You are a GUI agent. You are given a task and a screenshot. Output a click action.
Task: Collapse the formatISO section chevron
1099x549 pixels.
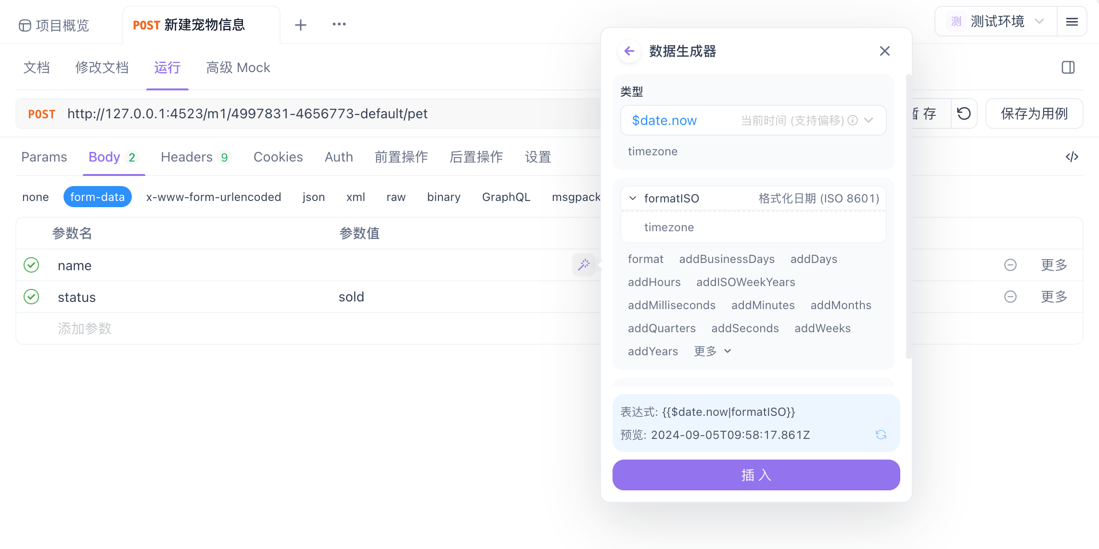coord(632,198)
